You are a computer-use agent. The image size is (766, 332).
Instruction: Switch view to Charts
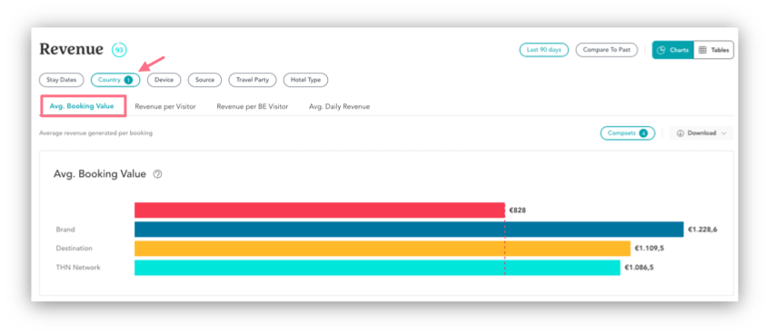[x=672, y=50]
